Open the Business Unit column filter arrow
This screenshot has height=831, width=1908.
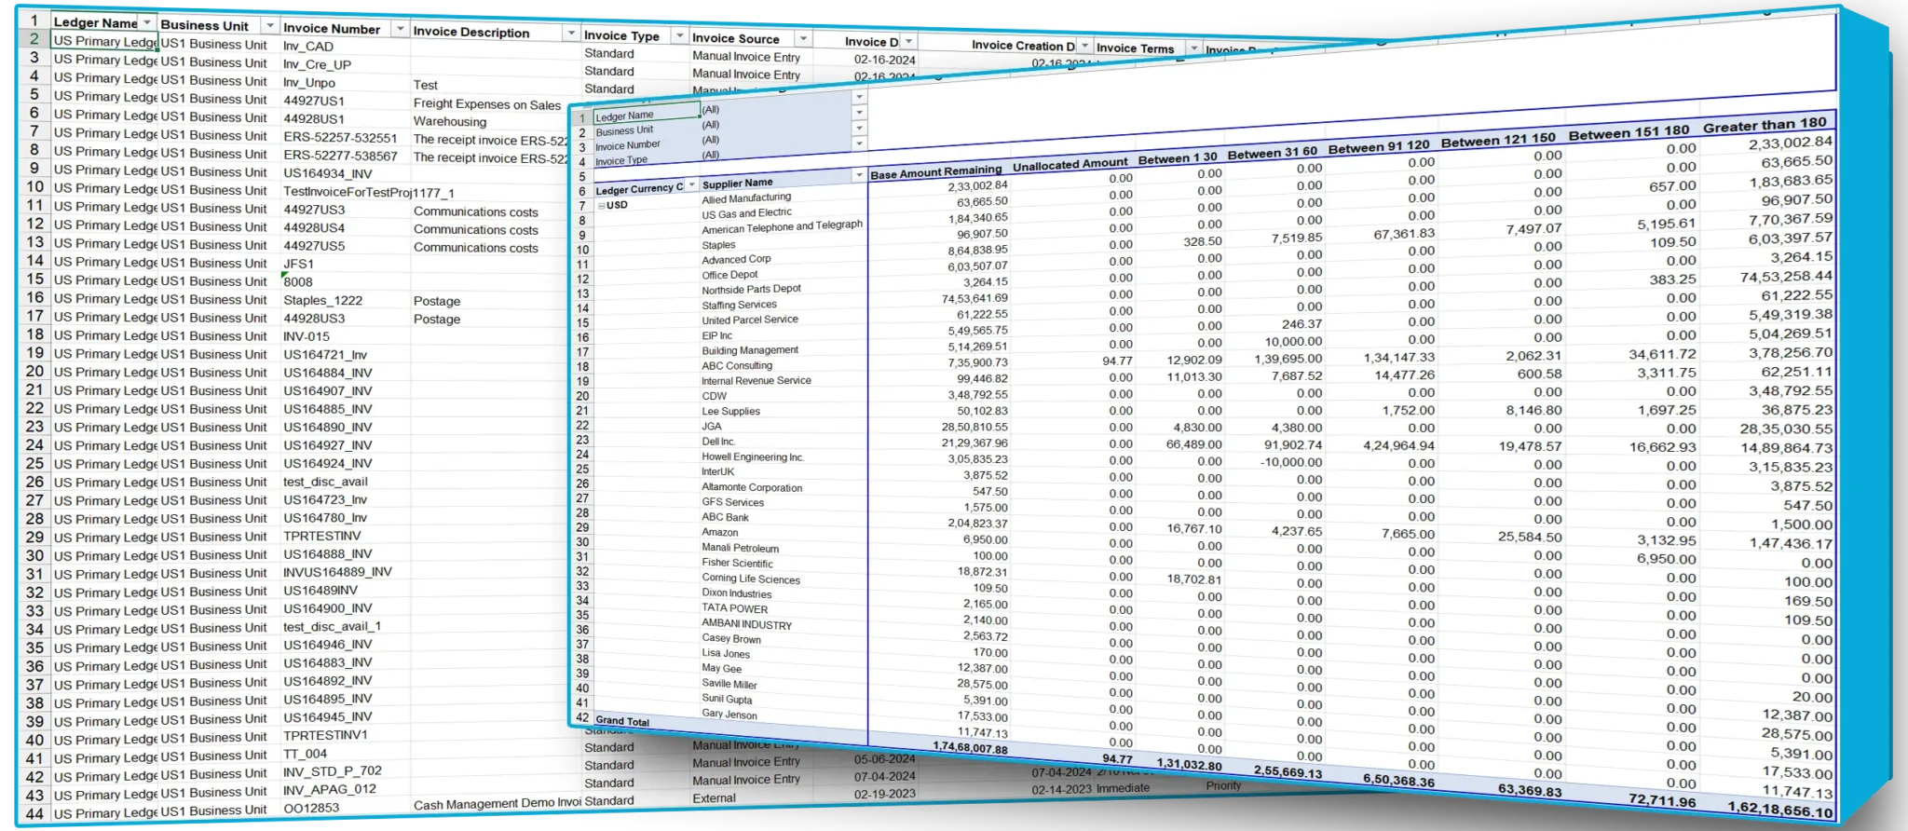pos(269,26)
